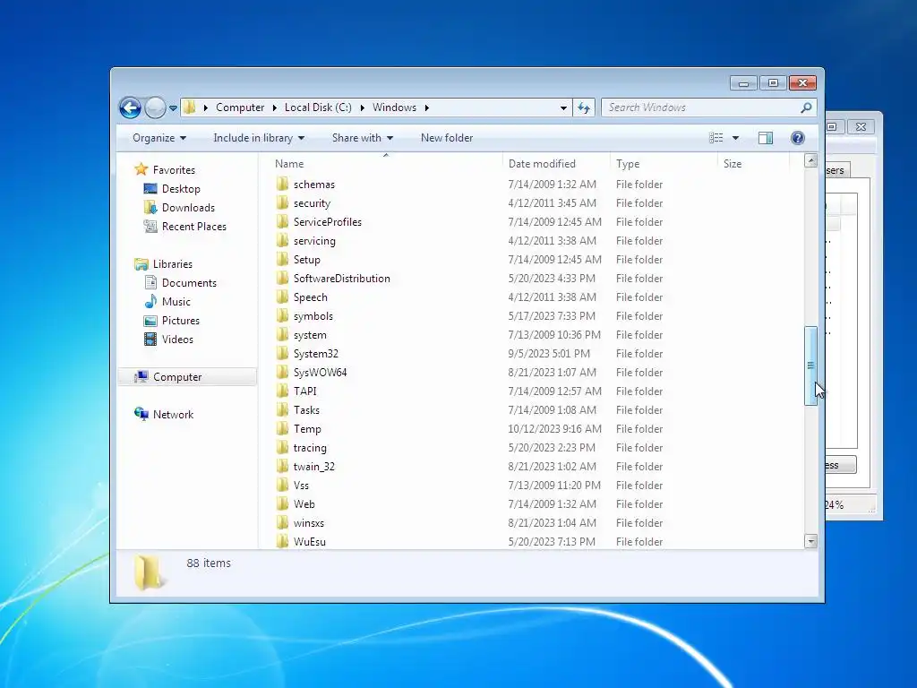Open the Videos library
917x688 pixels.
pos(177,340)
